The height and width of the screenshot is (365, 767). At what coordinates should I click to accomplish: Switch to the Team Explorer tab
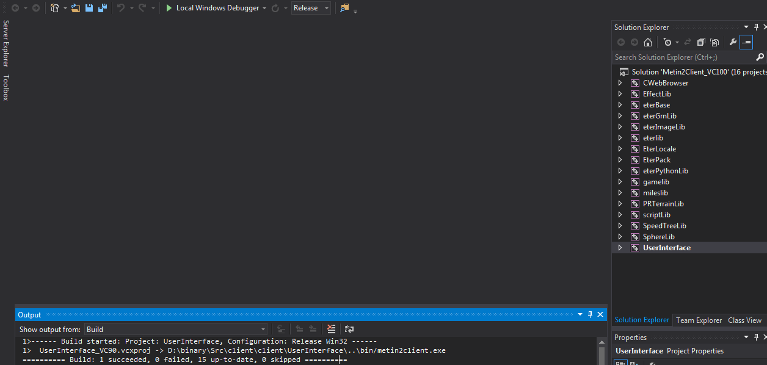click(699, 320)
